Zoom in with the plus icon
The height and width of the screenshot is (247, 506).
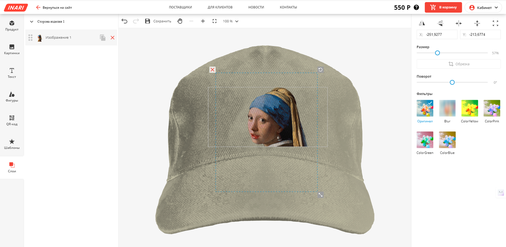click(x=203, y=21)
